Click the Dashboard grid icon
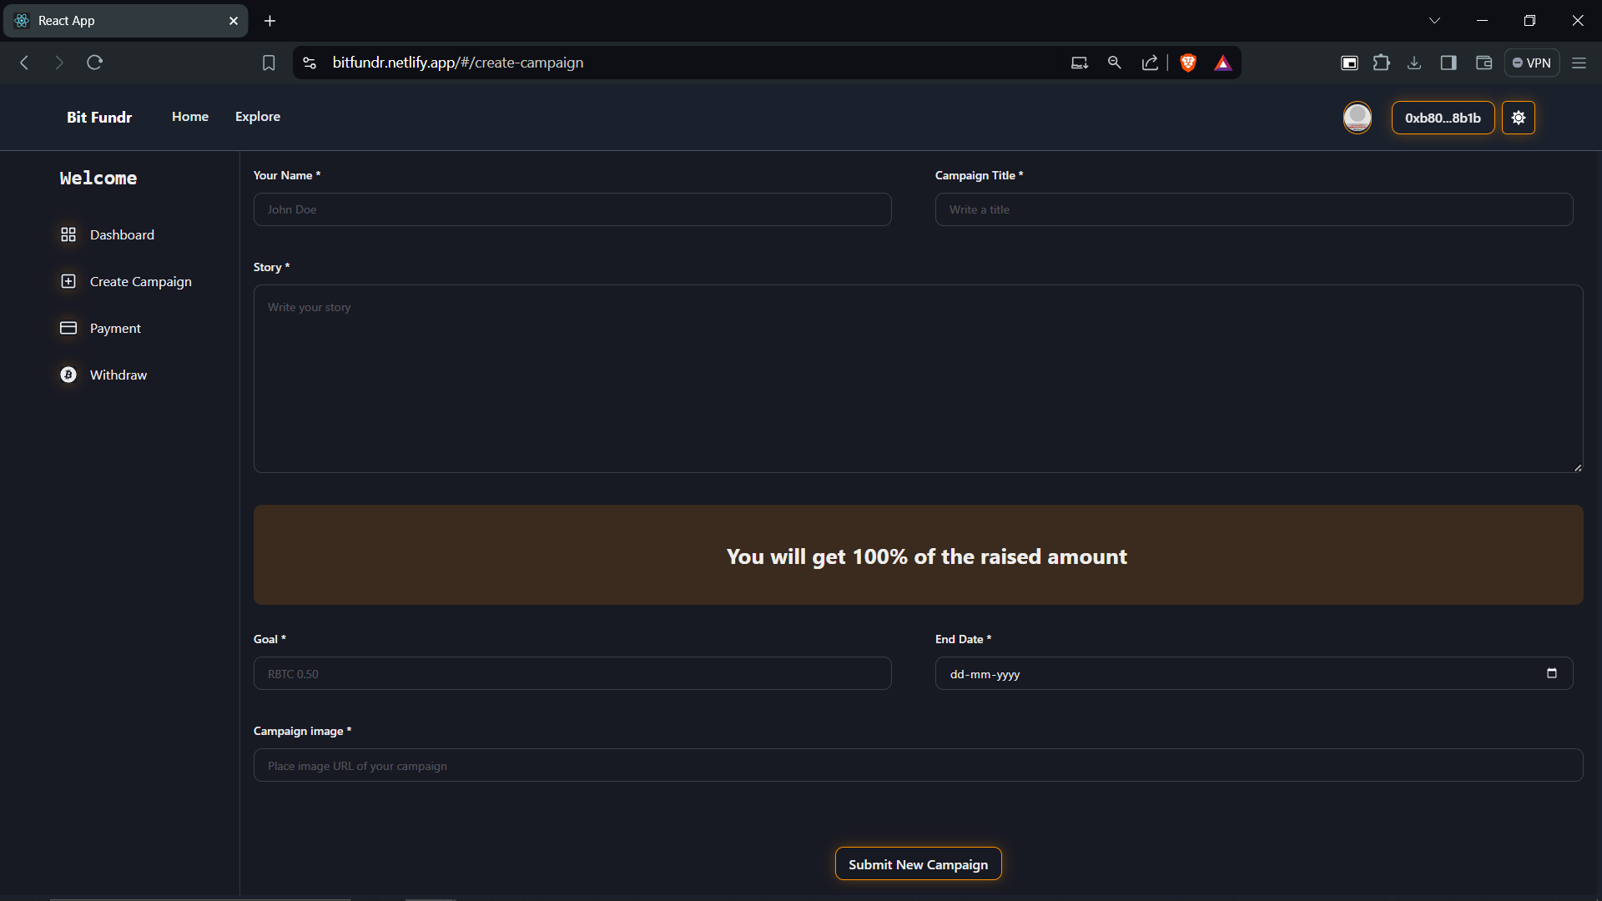 (68, 234)
